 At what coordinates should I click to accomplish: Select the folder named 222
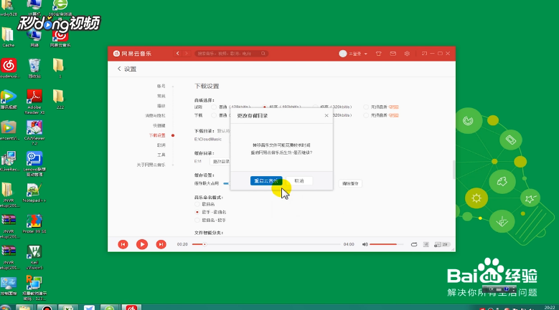60,100
